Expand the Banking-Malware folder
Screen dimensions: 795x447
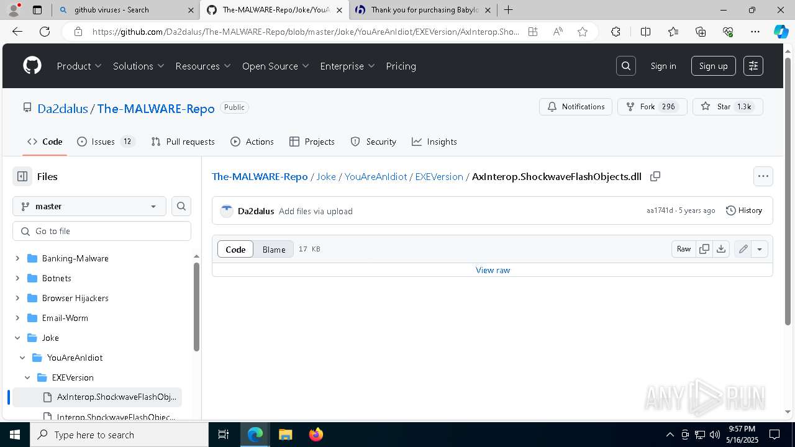point(17,258)
